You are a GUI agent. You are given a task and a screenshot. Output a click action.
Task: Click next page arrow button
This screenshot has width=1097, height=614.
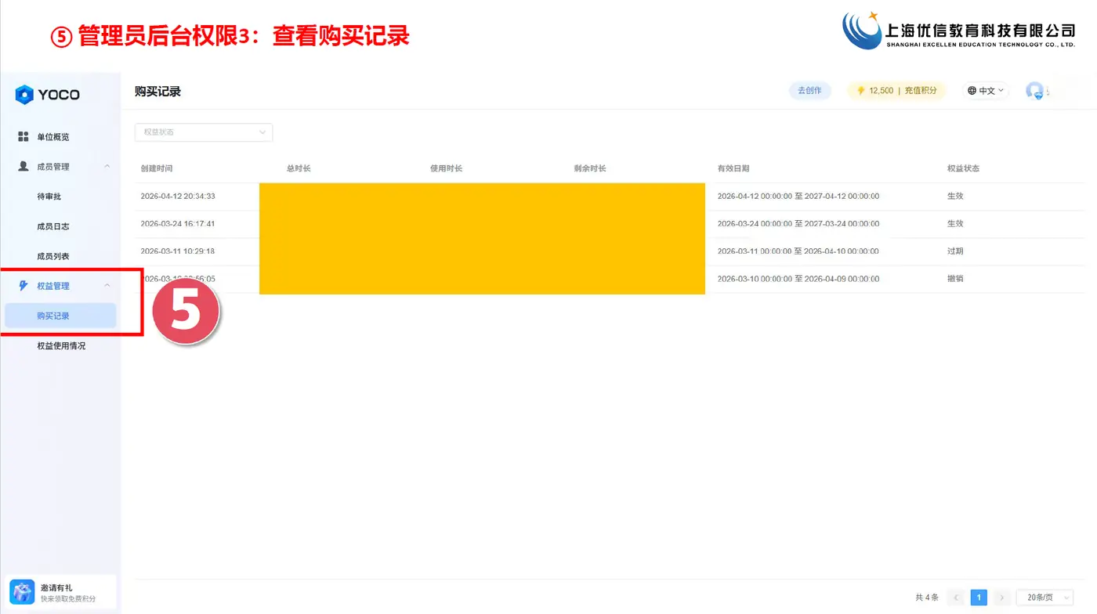pyautogui.click(x=1001, y=598)
